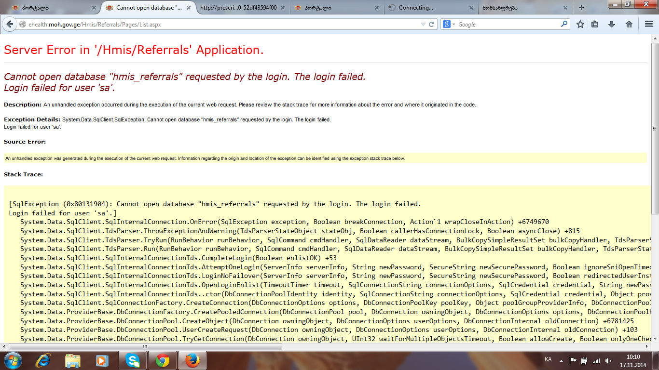Show the bookmarks list icon
Screen dimensions: 659x370
(595, 24)
